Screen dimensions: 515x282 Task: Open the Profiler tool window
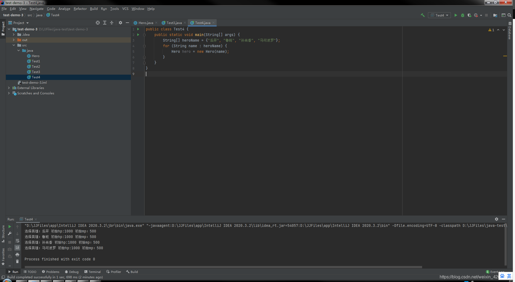pos(114,272)
